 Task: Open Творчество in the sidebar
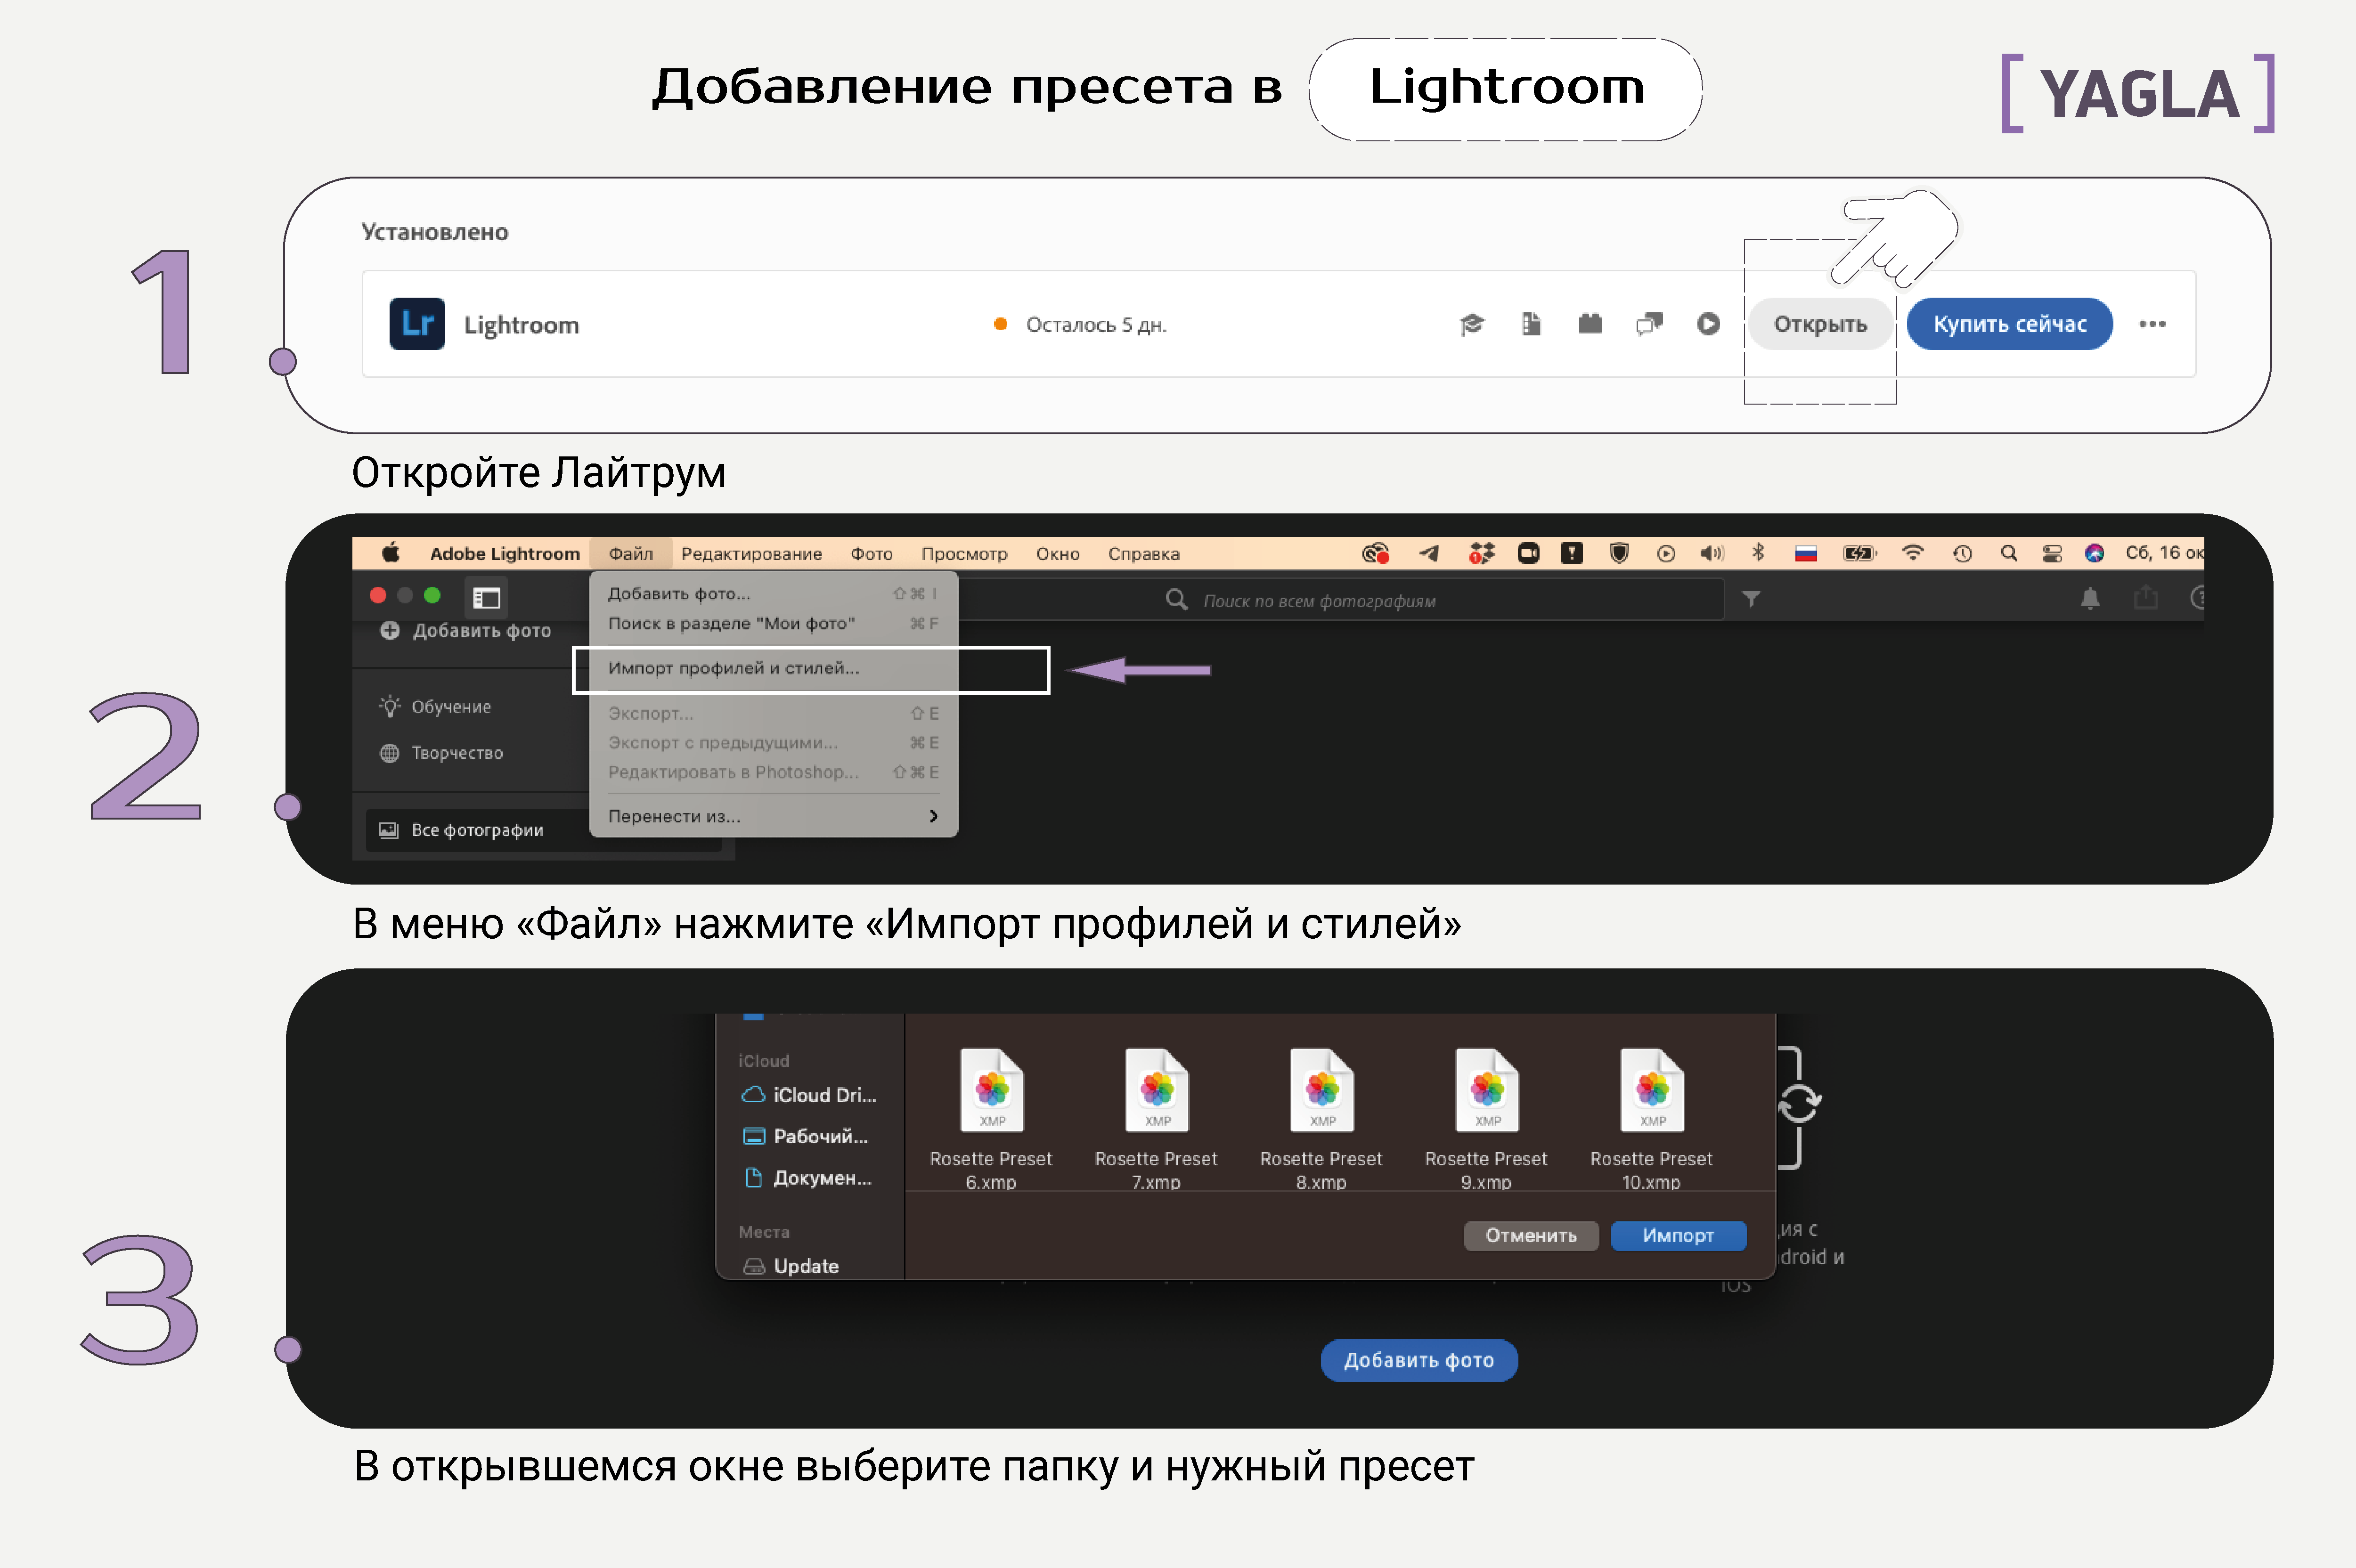tap(441, 753)
